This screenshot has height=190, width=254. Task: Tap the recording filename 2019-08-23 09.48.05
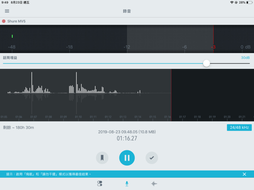click(x=127, y=132)
